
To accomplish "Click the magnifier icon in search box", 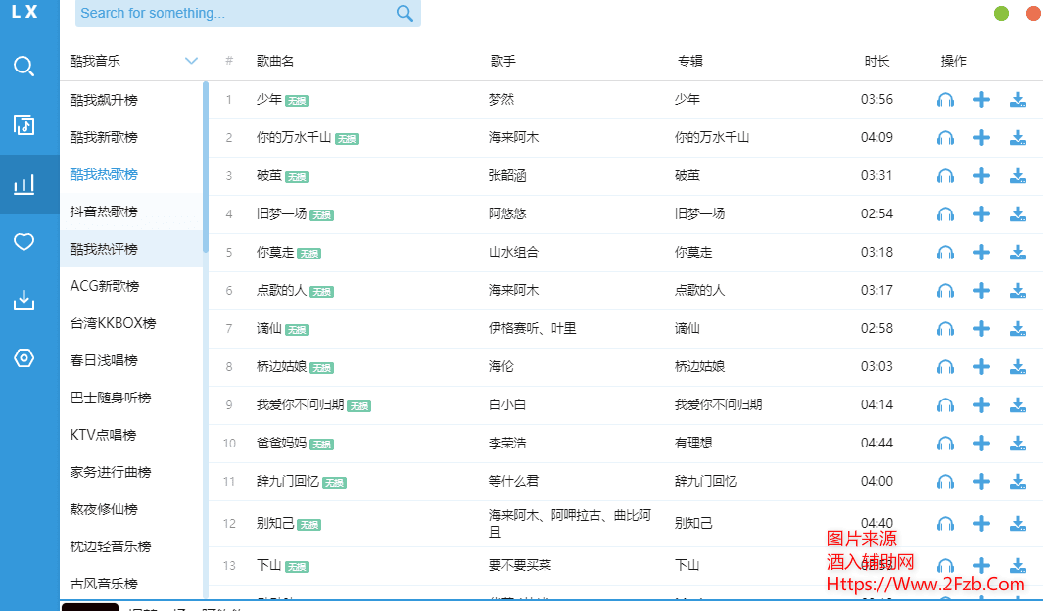I will tap(404, 13).
